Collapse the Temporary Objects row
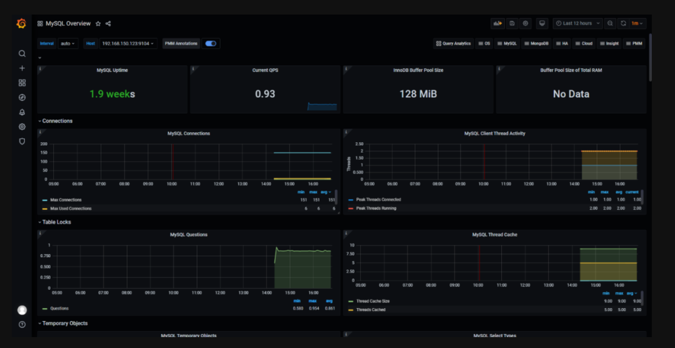This screenshot has width=675, height=348. pos(63,323)
